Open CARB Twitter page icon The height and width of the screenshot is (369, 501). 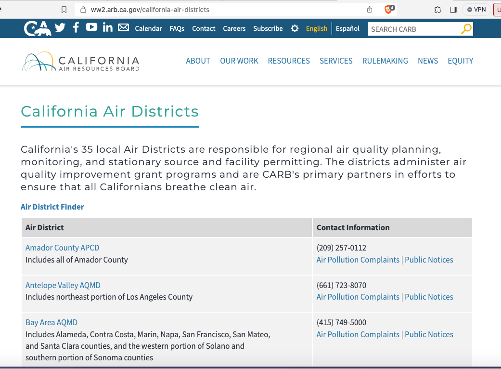60,28
